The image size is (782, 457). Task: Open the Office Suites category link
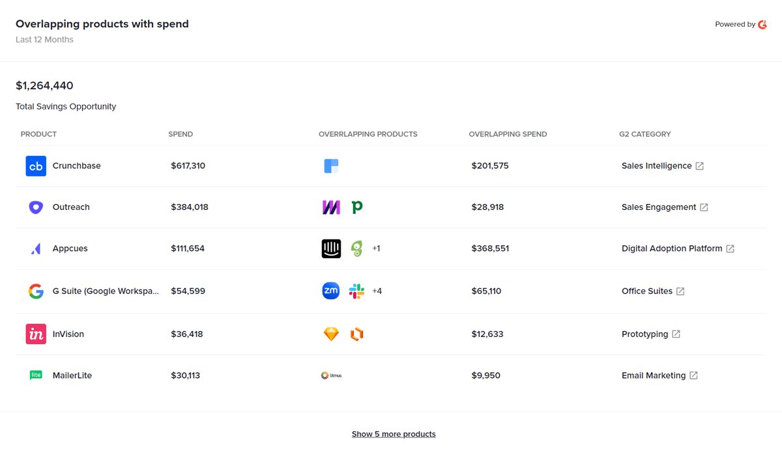click(x=646, y=291)
